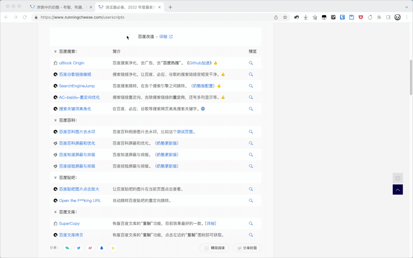The width and height of the screenshot is (413, 258).
Task: Open the tab search dropdown arrow
Action: [406, 7]
